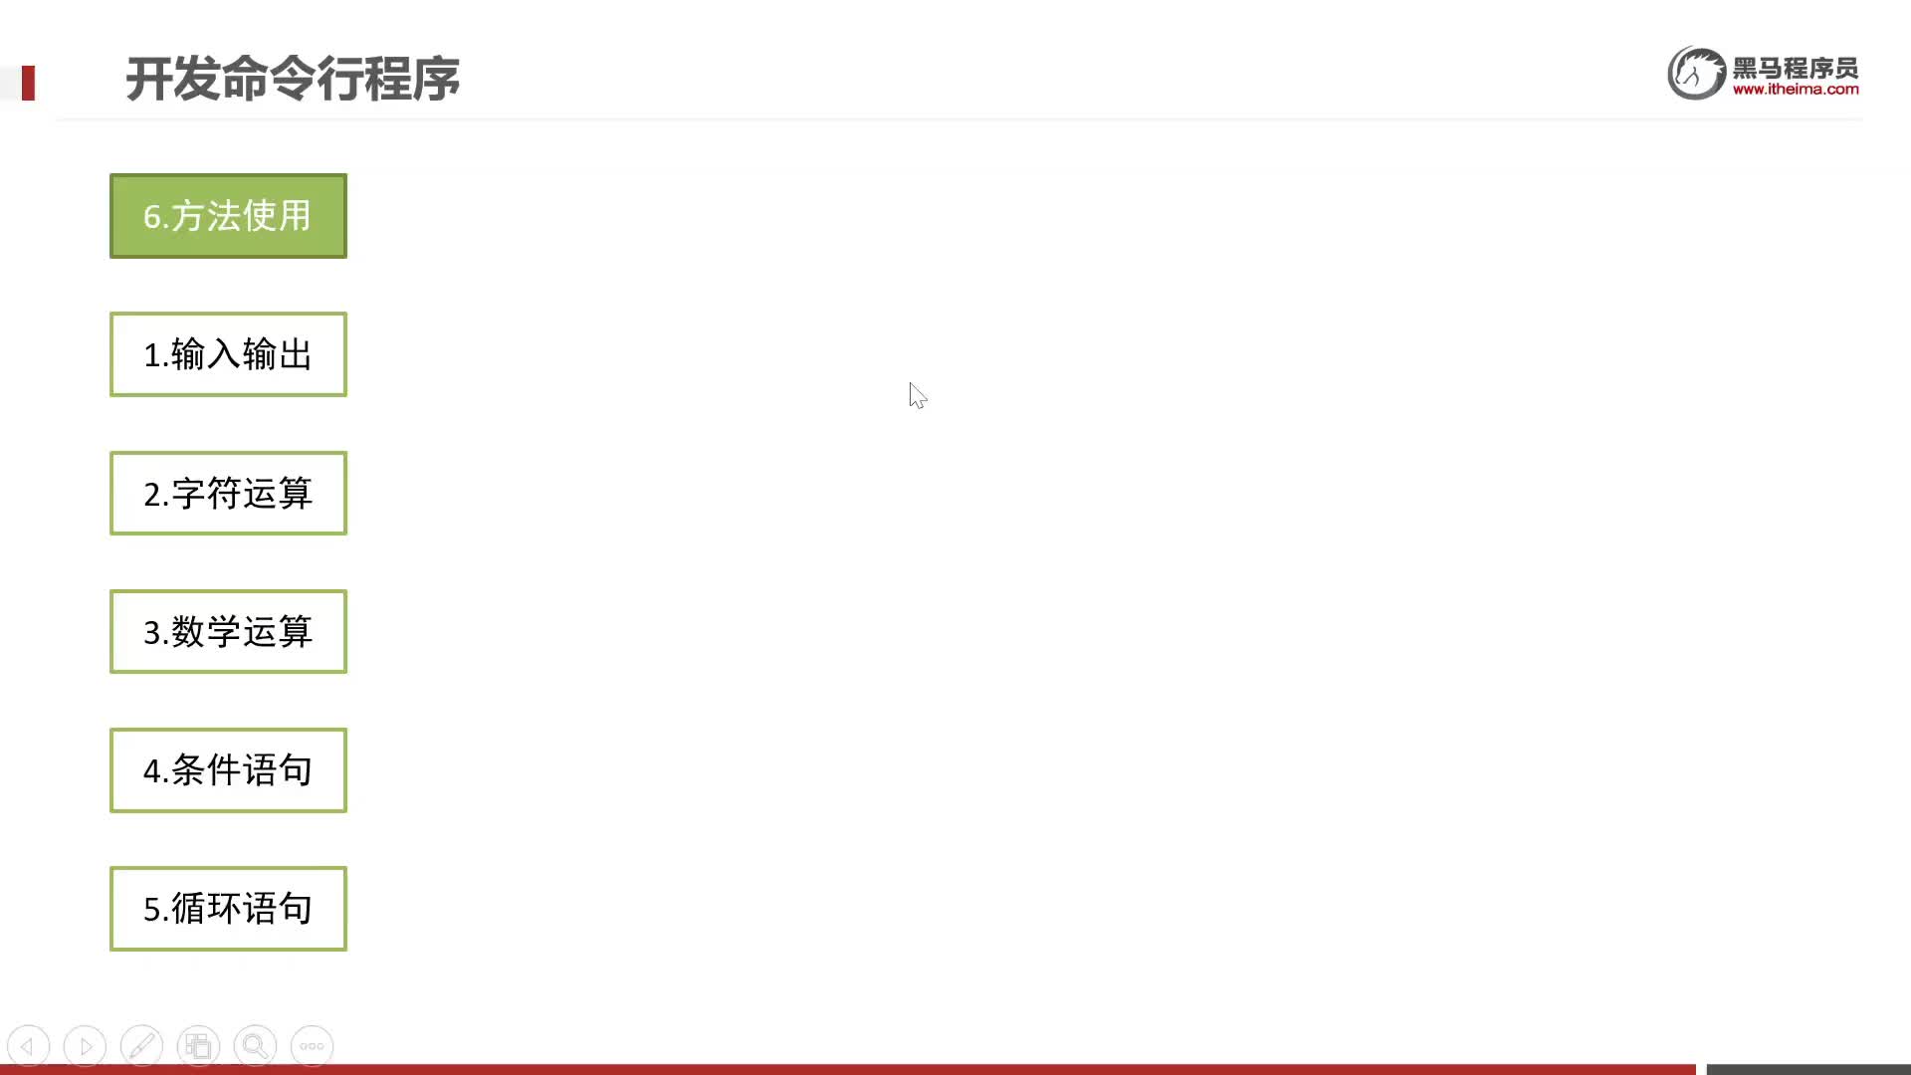Viewport: 1911px width, 1075px height.
Task: Click the settings/options icon
Action: pos(312,1045)
